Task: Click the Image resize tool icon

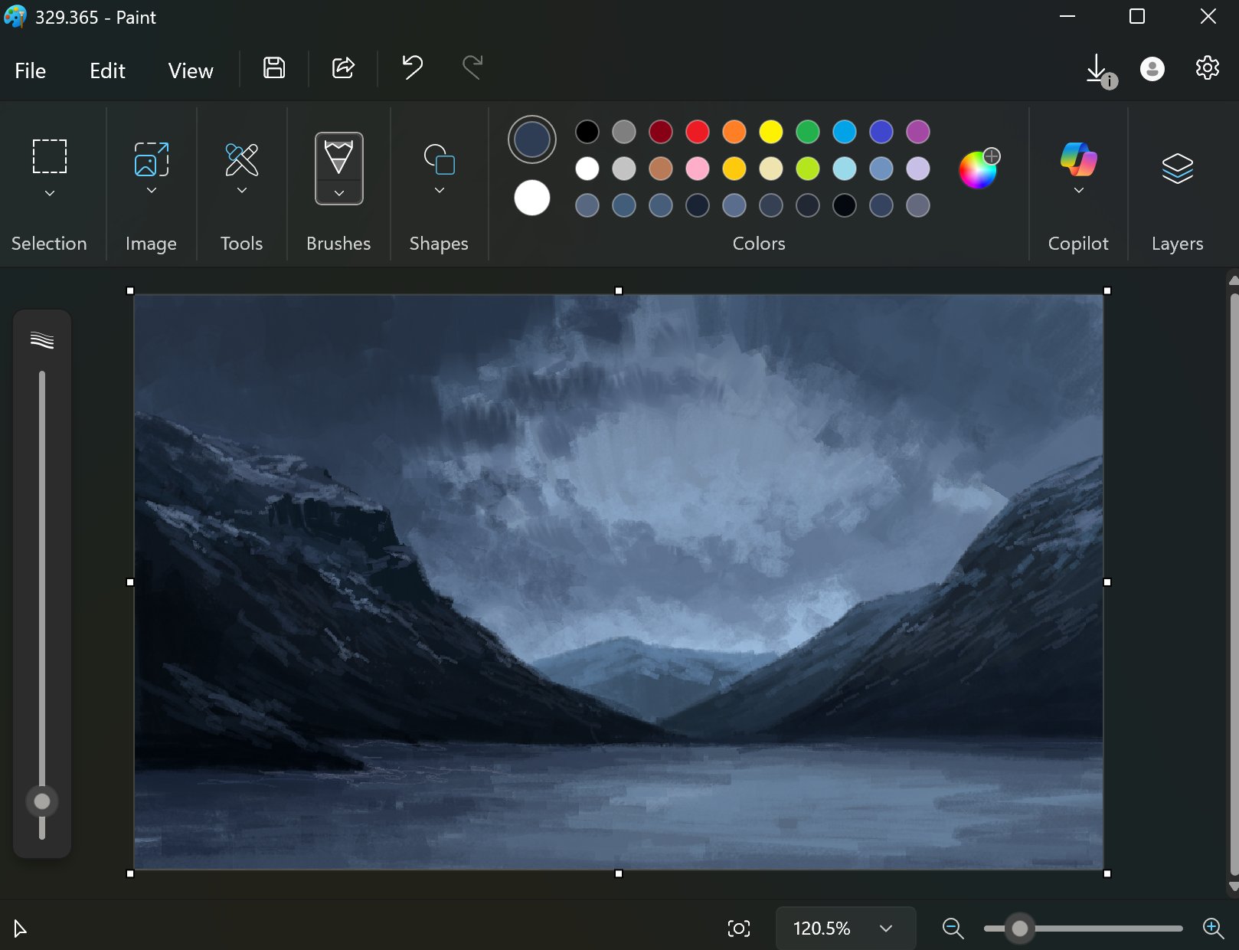Action: (152, 159)
